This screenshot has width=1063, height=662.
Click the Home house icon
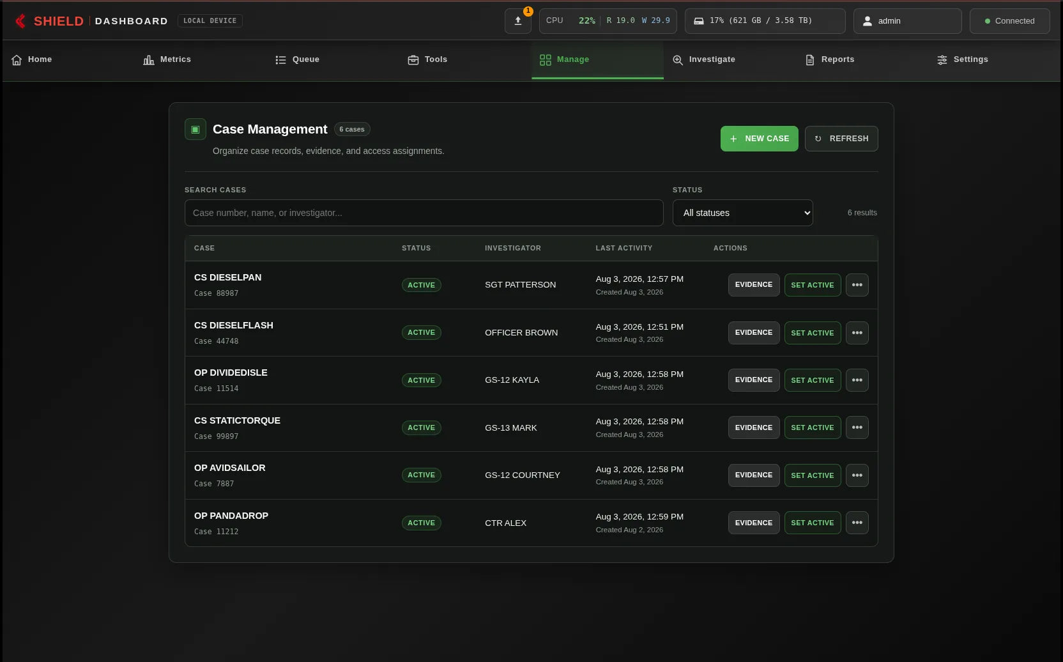pyautogui.click(x=17, y=60)
